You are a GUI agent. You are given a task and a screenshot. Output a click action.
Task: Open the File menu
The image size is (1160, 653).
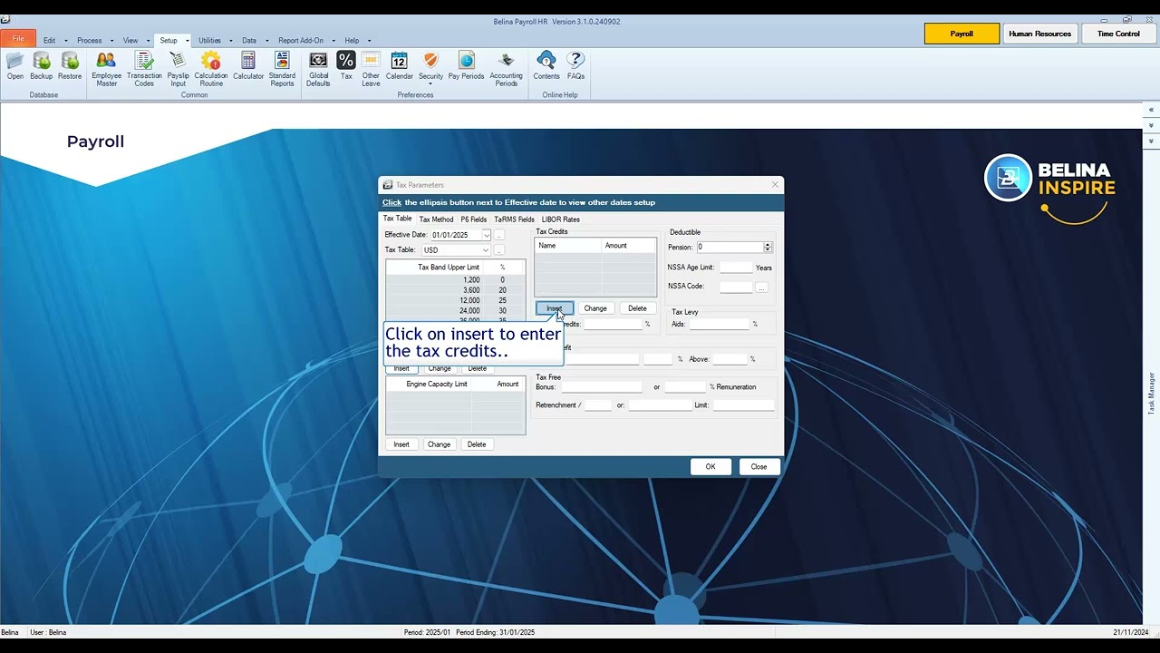click(x=18, y=39)
